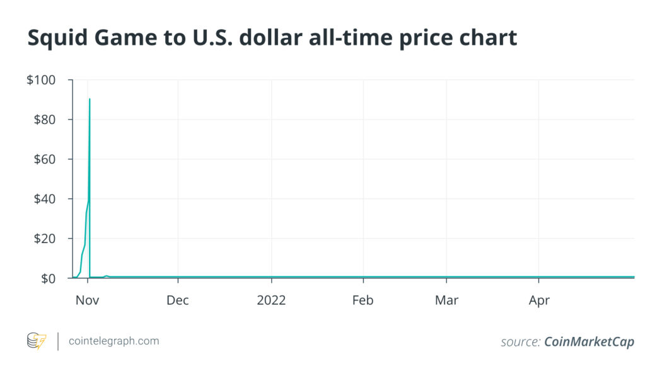Select the $60 y-axis label

(49, 159)
